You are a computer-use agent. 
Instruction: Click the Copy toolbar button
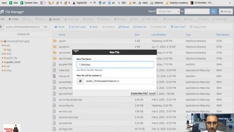pyautogui.click(x=27, y=19)
